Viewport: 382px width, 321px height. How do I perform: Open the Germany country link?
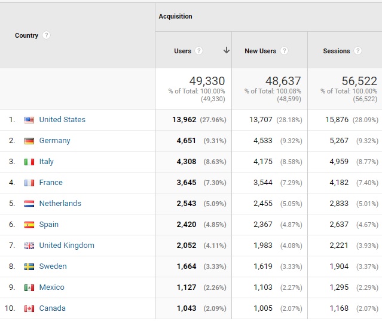pyautogui.click(x=55, y=141)
